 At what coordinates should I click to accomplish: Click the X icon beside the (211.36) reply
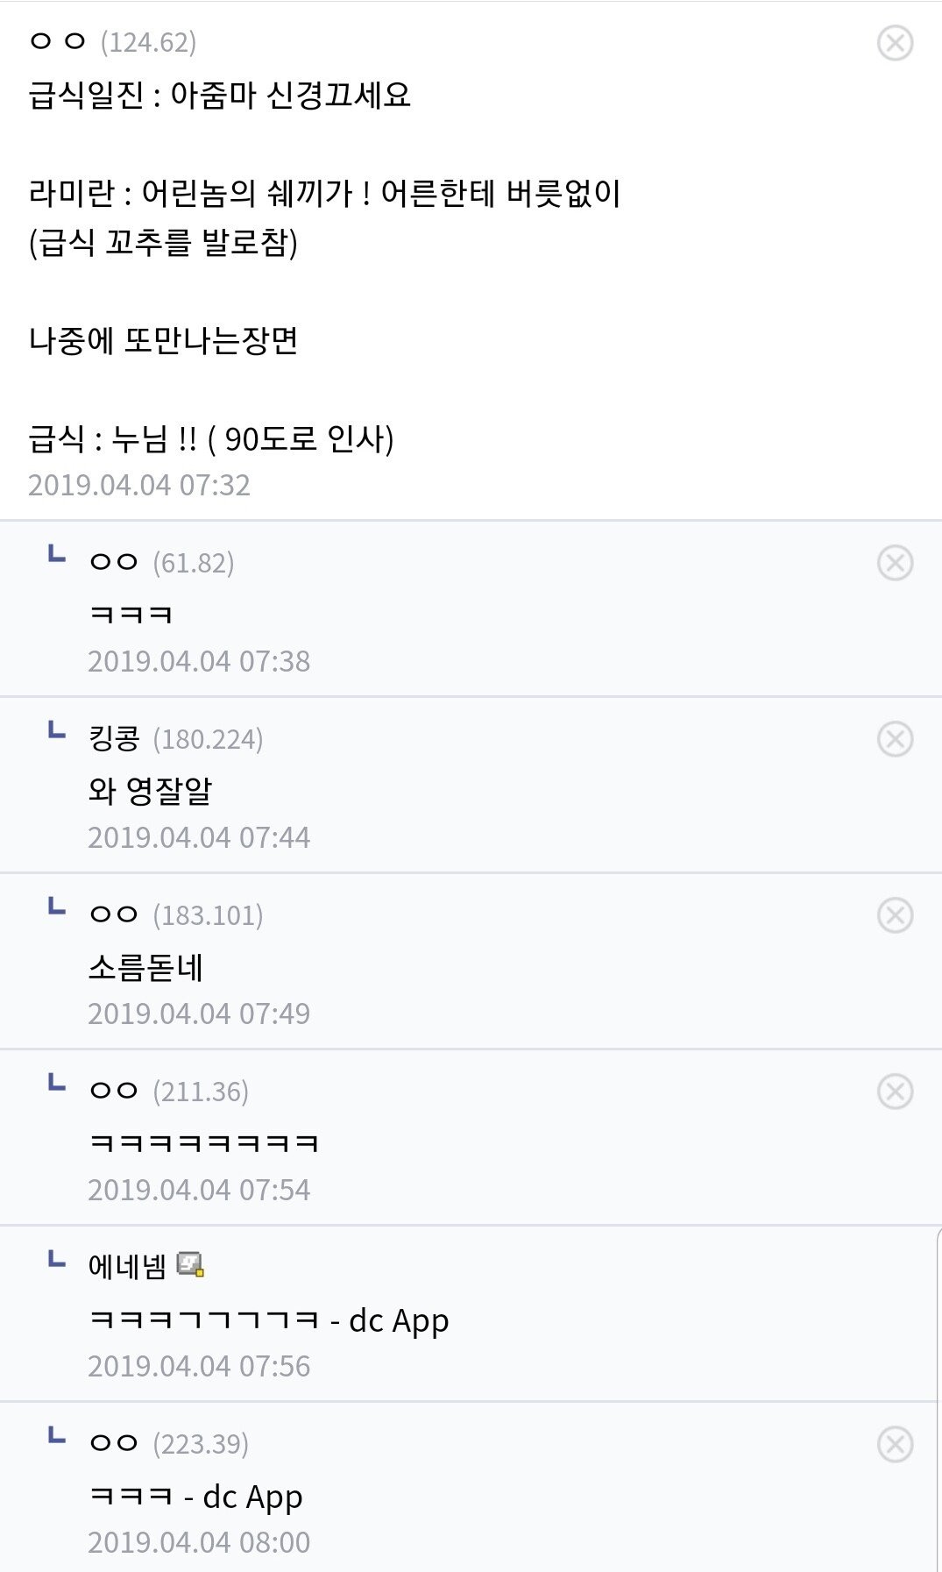coord(895,1092)
